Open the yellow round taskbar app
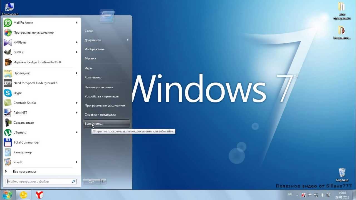 23,195
